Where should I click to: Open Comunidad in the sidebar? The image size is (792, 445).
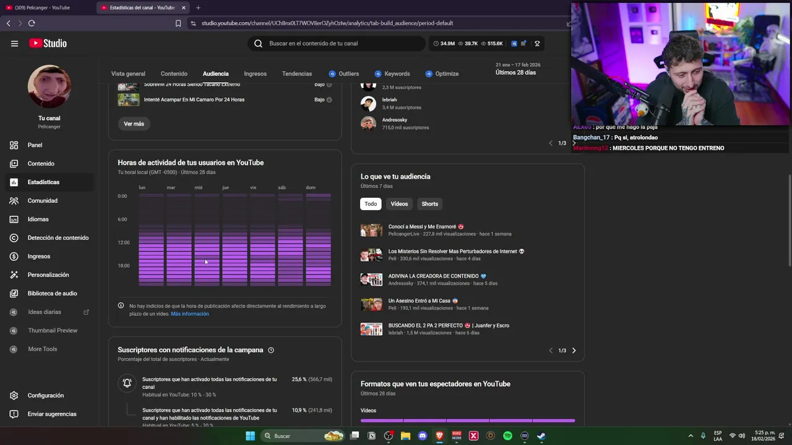[43, 201]
